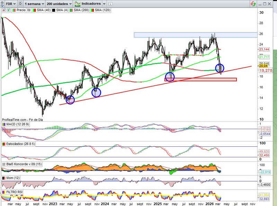Image resolution: width=277 pixels, height=206 pixels.
Task: Click the green up-arrow icon beside Precio
Action: [x=8, y=10]
